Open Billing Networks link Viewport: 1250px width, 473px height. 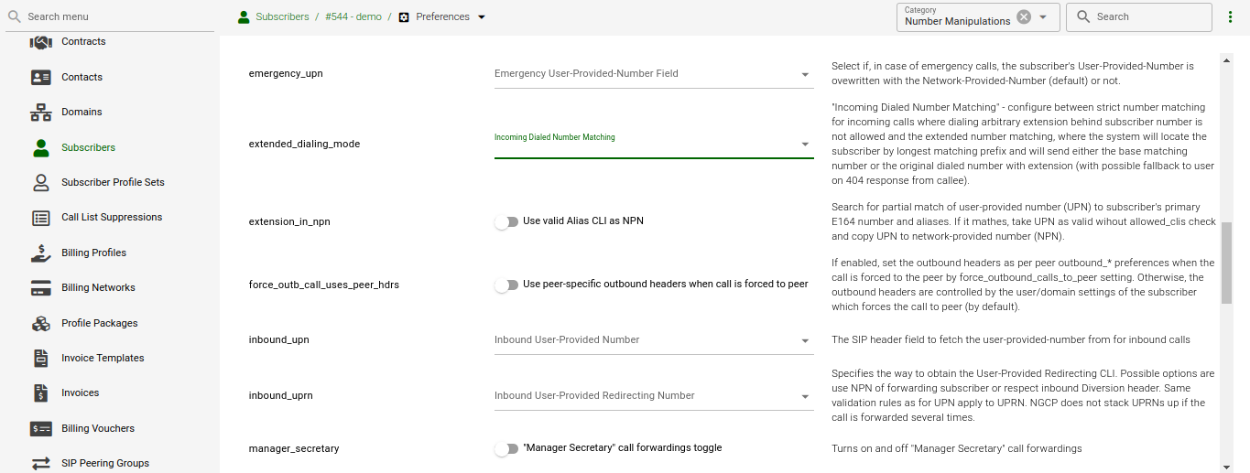tap(98, 288)
